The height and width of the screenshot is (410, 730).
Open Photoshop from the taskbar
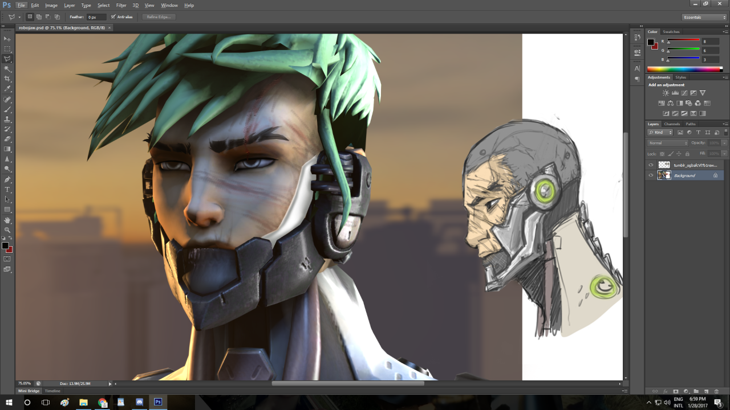click(158, 402)
